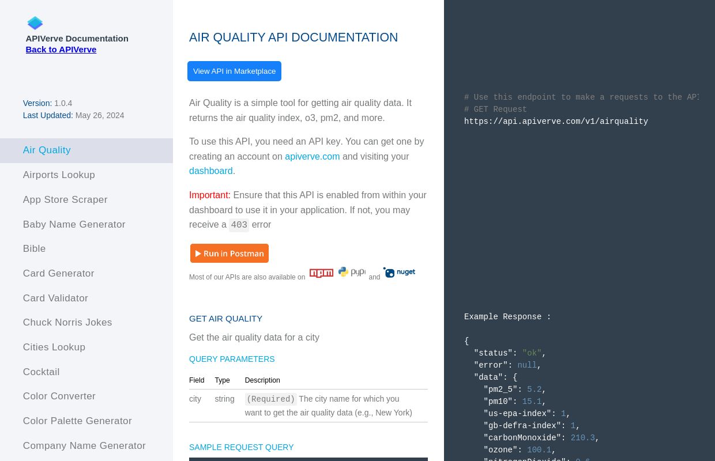
Task: Select Air Quality in the sidebar
Action: coord(86,150)
